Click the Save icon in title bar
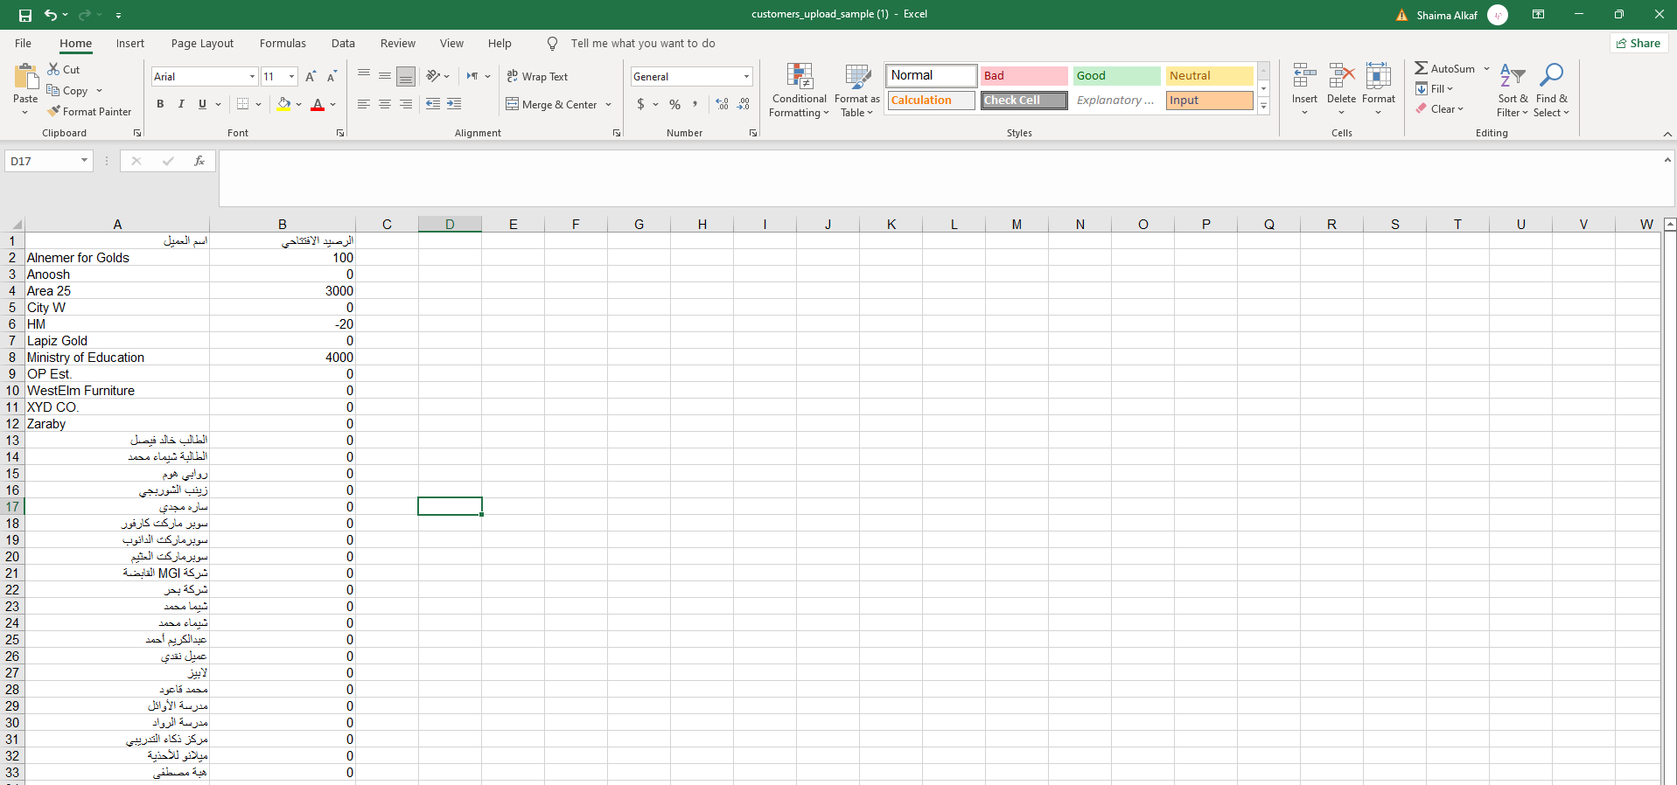Viewport: 1677px width, 785px height. 24,15
